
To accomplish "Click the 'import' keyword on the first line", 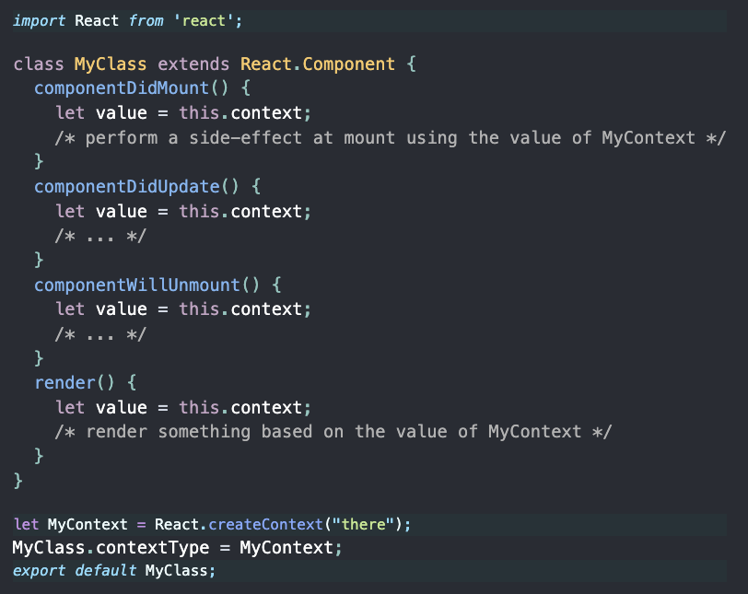I will point(39,21).
